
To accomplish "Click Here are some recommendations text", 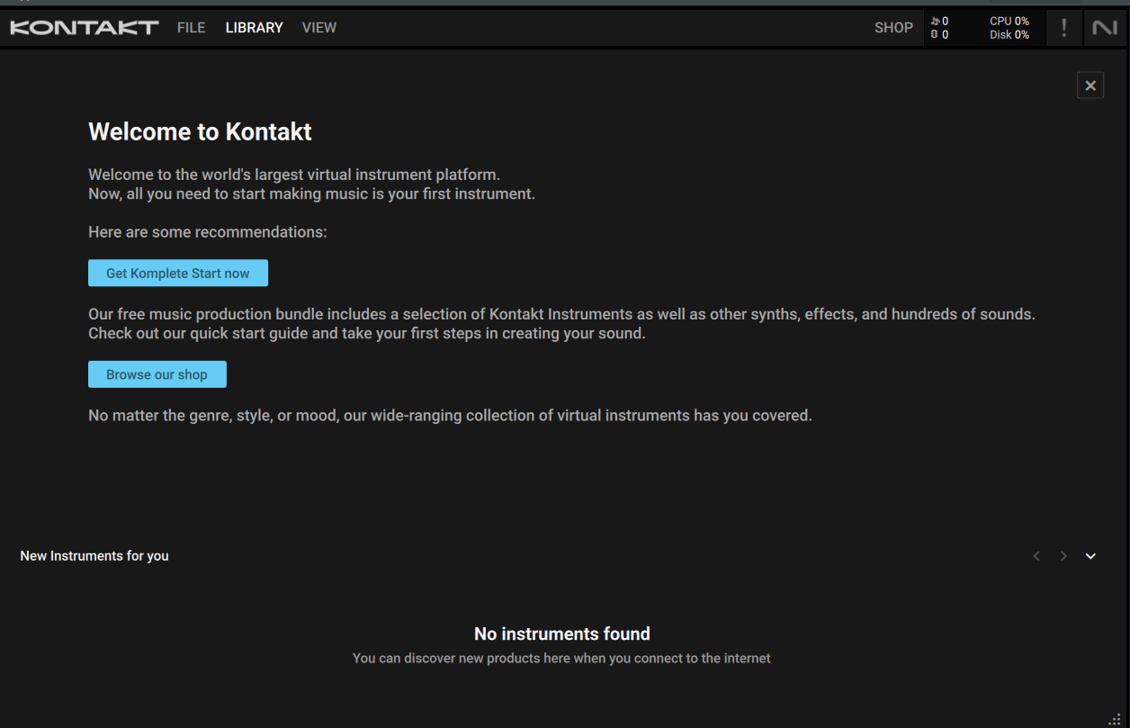I will 208,232.
